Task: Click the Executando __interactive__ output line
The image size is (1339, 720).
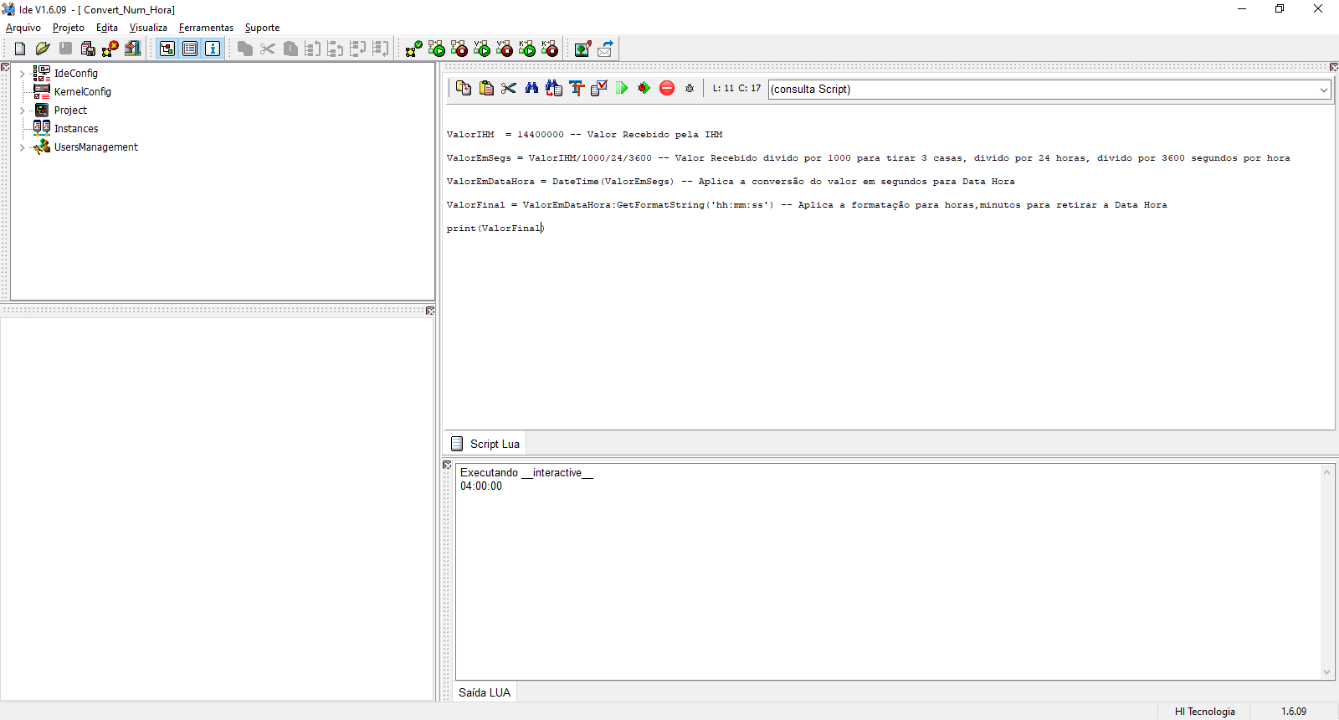Action: tap(526, 472)
